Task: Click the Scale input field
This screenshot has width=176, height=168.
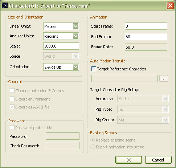Action: coord(61,46)
